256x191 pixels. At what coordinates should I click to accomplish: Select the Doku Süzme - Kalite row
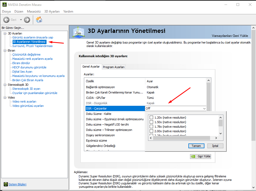pos(115,114)
